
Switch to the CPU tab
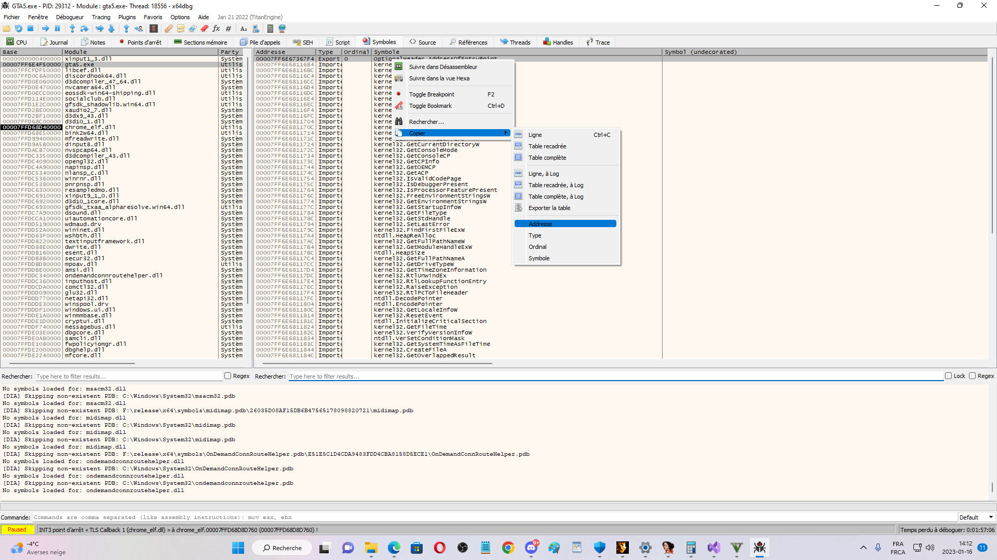click(17, 42)
